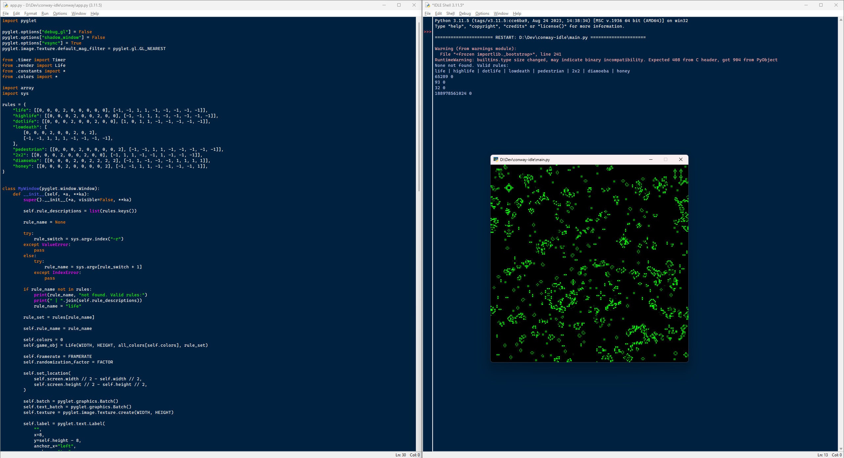Click the IDLE Shell scrollbar down arrow
The image size is (844, 458).
click(841, 449)
